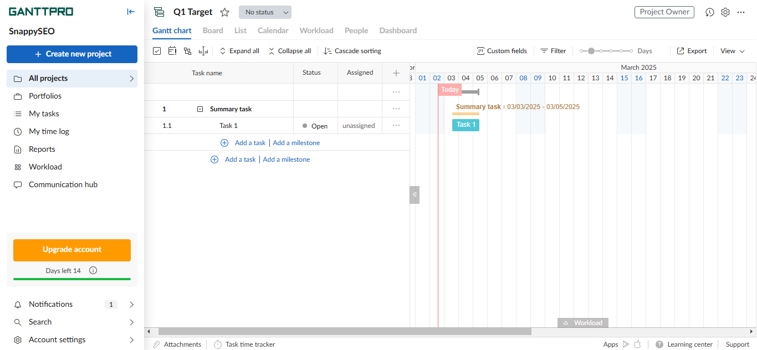Switch to the Calendar tab
The width and height of the screenshot is (757, 350).
[273, 30]
